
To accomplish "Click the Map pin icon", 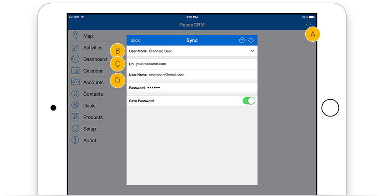I will click(75, 36).
